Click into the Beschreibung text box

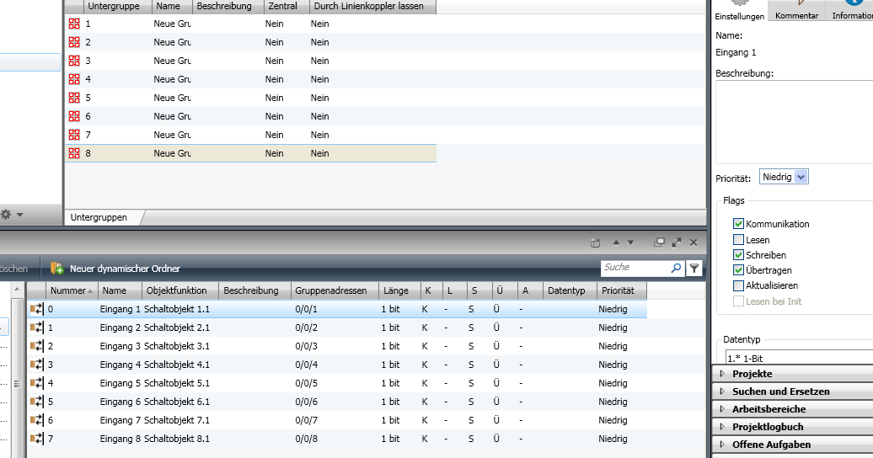[792, 118]
